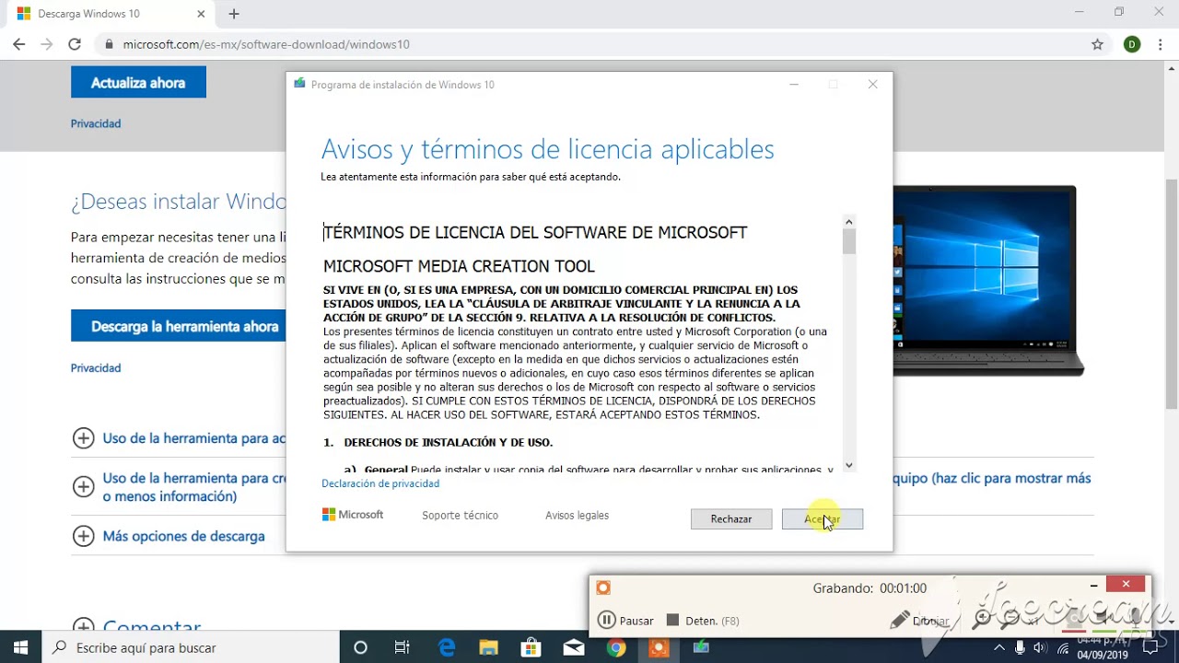Image resolution: width=1179 pixels, height=663 pixels.
Task: Click the laptop image on the web page
Action: 988,281
